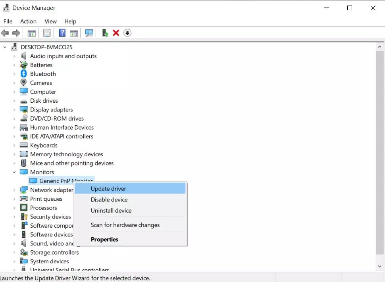Toggle the action pane toolbar icon
The width and height of the screenshot is (385, 282).
click(x=74, y=33)
